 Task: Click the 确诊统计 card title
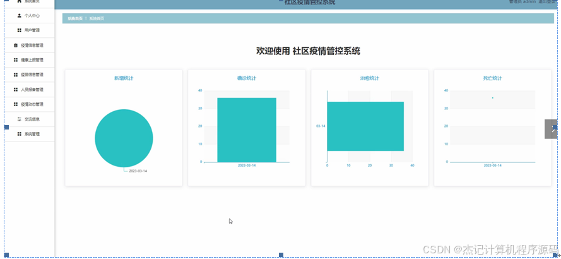[247, 78]
